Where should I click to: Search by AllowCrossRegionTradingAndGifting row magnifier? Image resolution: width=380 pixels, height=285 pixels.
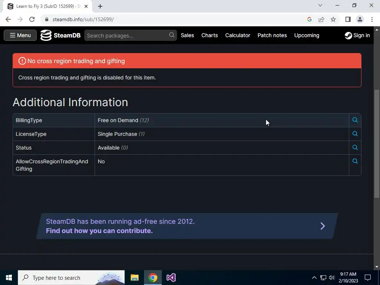[x=355, y=161]
